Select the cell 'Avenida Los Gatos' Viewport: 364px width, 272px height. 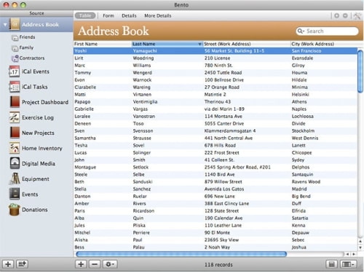coord(224,189)
